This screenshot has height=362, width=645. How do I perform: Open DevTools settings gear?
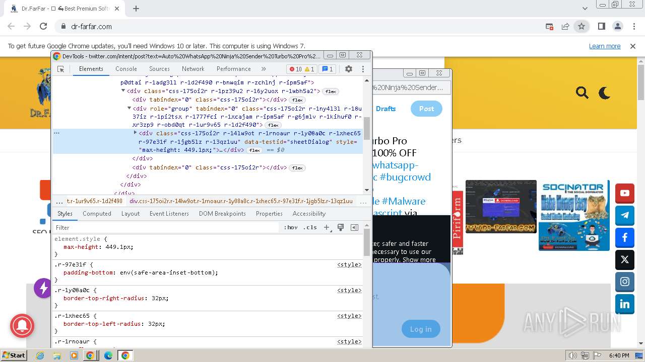pos(349,69)
